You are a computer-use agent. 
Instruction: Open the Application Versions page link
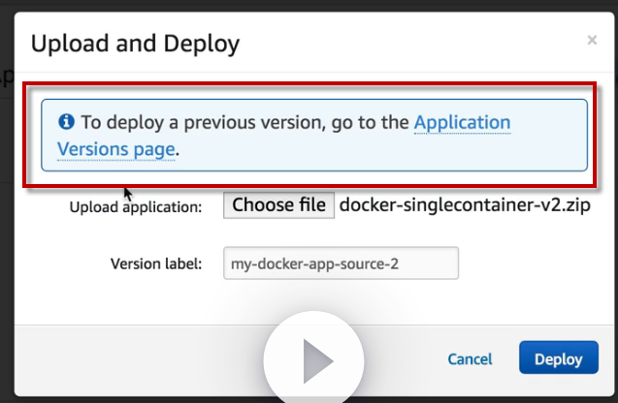tap(462, 123)
